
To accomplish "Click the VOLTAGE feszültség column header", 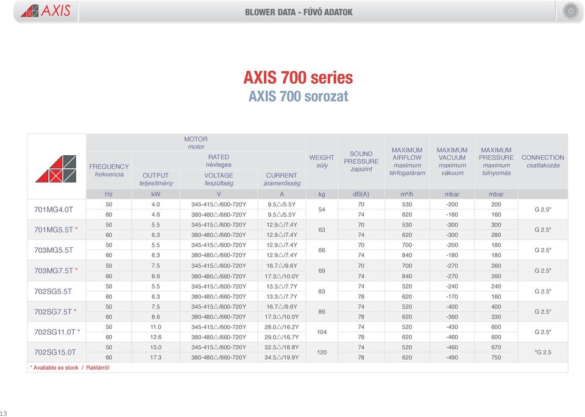I will pos(219,179).
